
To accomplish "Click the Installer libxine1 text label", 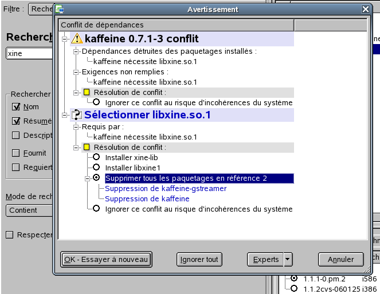I will tap(133, 168).
